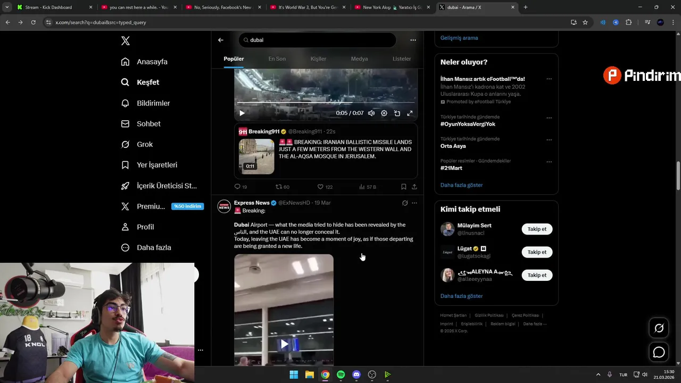The width and height of the screenshot is (681, 383).
Task: Switch to the Popüler tab
Action: click(234, 59)
